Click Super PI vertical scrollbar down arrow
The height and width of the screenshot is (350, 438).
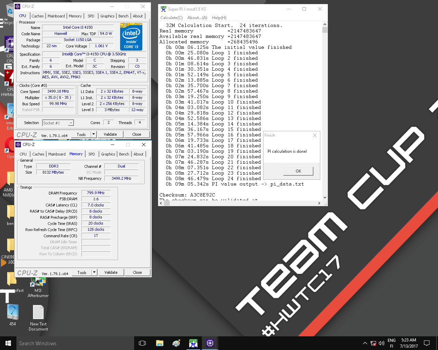click(x=325, y=197)
